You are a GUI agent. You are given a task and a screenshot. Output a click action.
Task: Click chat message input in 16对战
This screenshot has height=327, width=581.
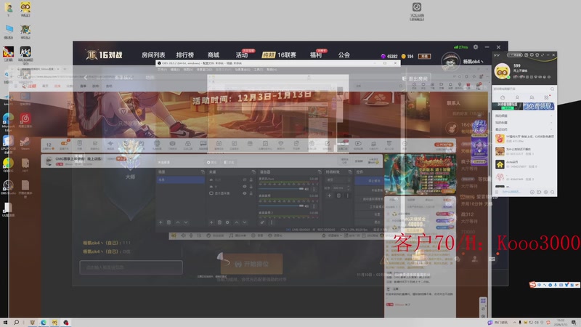(x=131, y=267)
